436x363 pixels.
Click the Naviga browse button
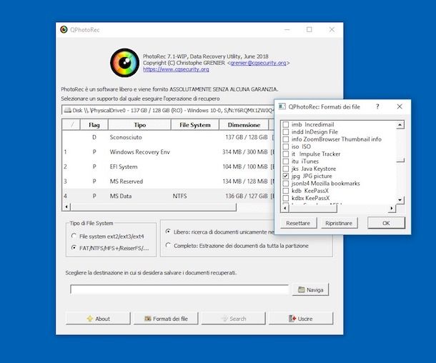point(311,289)
